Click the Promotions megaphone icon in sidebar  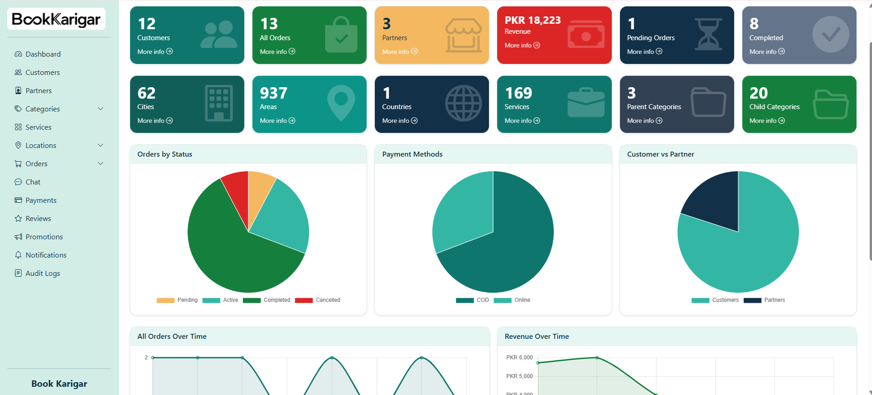[18, 237]
